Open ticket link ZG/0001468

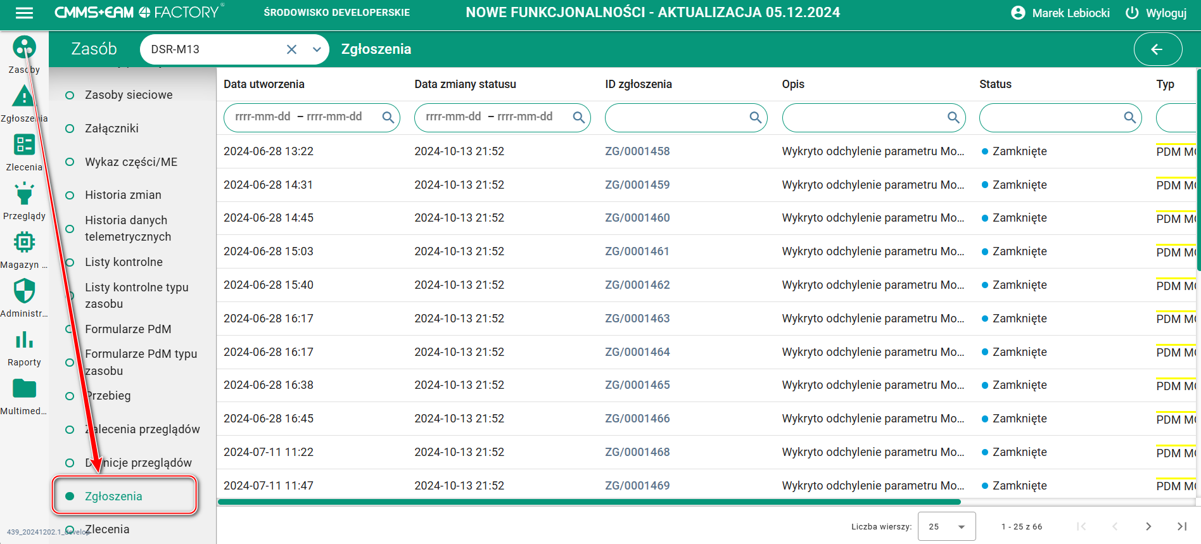[637, 452]
